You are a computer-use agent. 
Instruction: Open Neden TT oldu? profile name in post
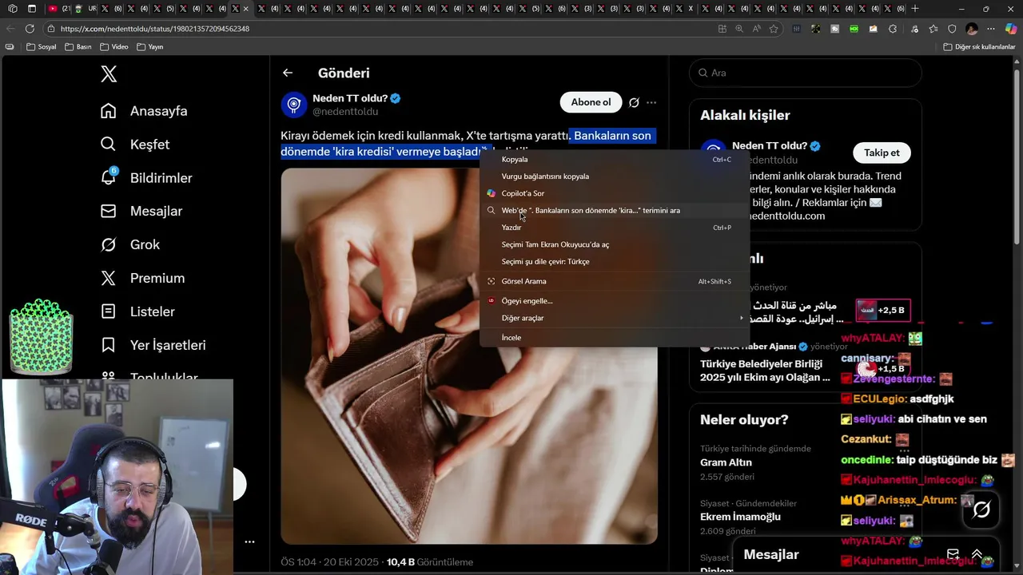click(349, 98)
